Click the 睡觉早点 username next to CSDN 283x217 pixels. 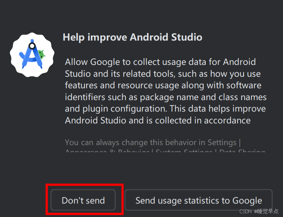click(268, 212)
